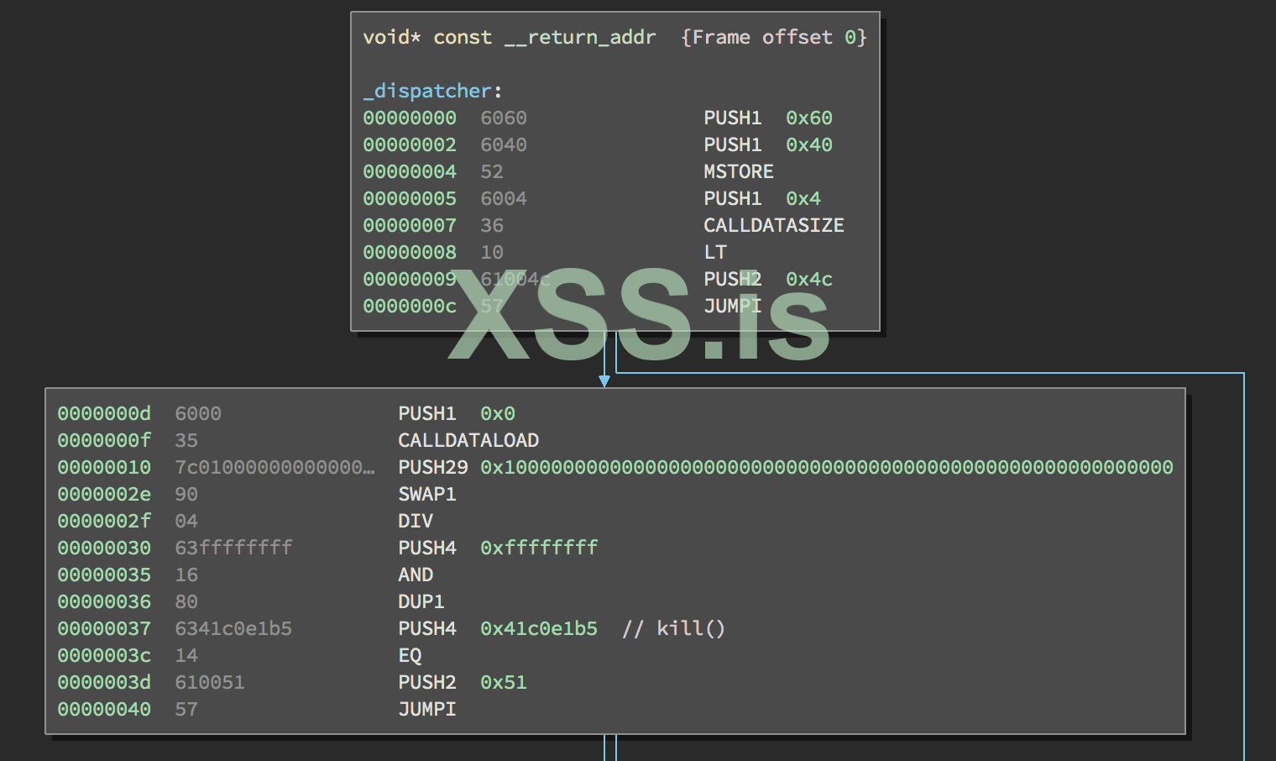The image size is (1276, 761).
Task: Click the LT instruction
Action: pos(715,252)
